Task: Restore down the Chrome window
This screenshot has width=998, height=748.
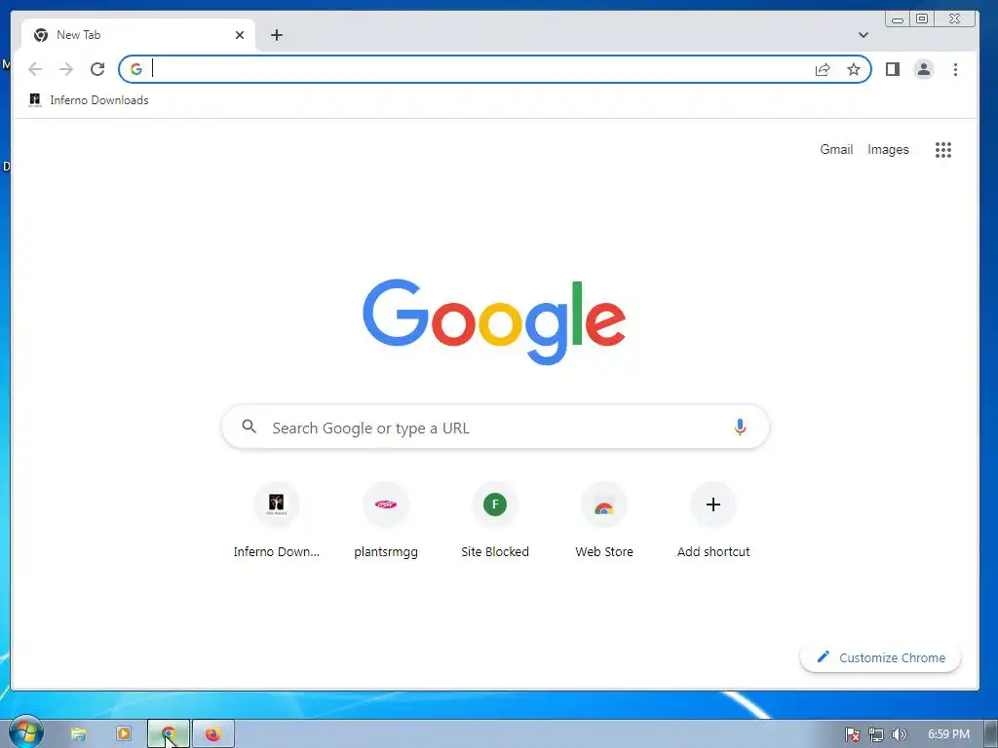Action: pos(922,19)
